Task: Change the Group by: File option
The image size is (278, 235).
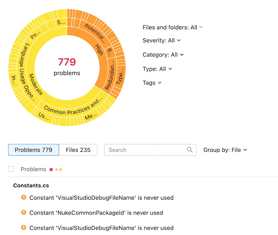Action: coord(225,150)
